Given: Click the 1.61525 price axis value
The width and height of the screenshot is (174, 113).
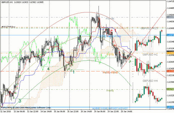Looking at the screenshot, I should pyautogui.click(x=171, y=95).
